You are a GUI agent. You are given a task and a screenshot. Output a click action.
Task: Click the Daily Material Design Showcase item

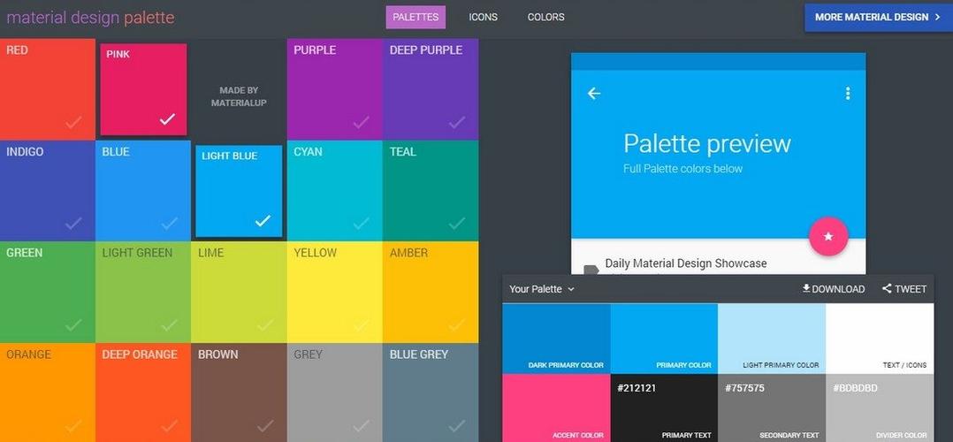(x=686, y=263)
